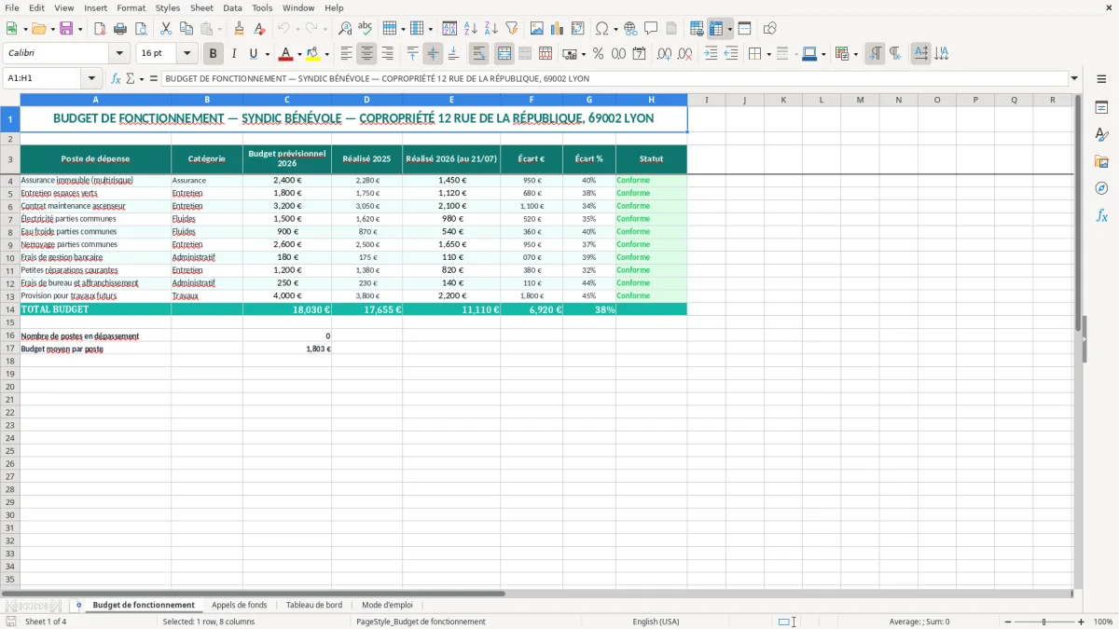Open Find & Replace icon

tap(345, 29)
